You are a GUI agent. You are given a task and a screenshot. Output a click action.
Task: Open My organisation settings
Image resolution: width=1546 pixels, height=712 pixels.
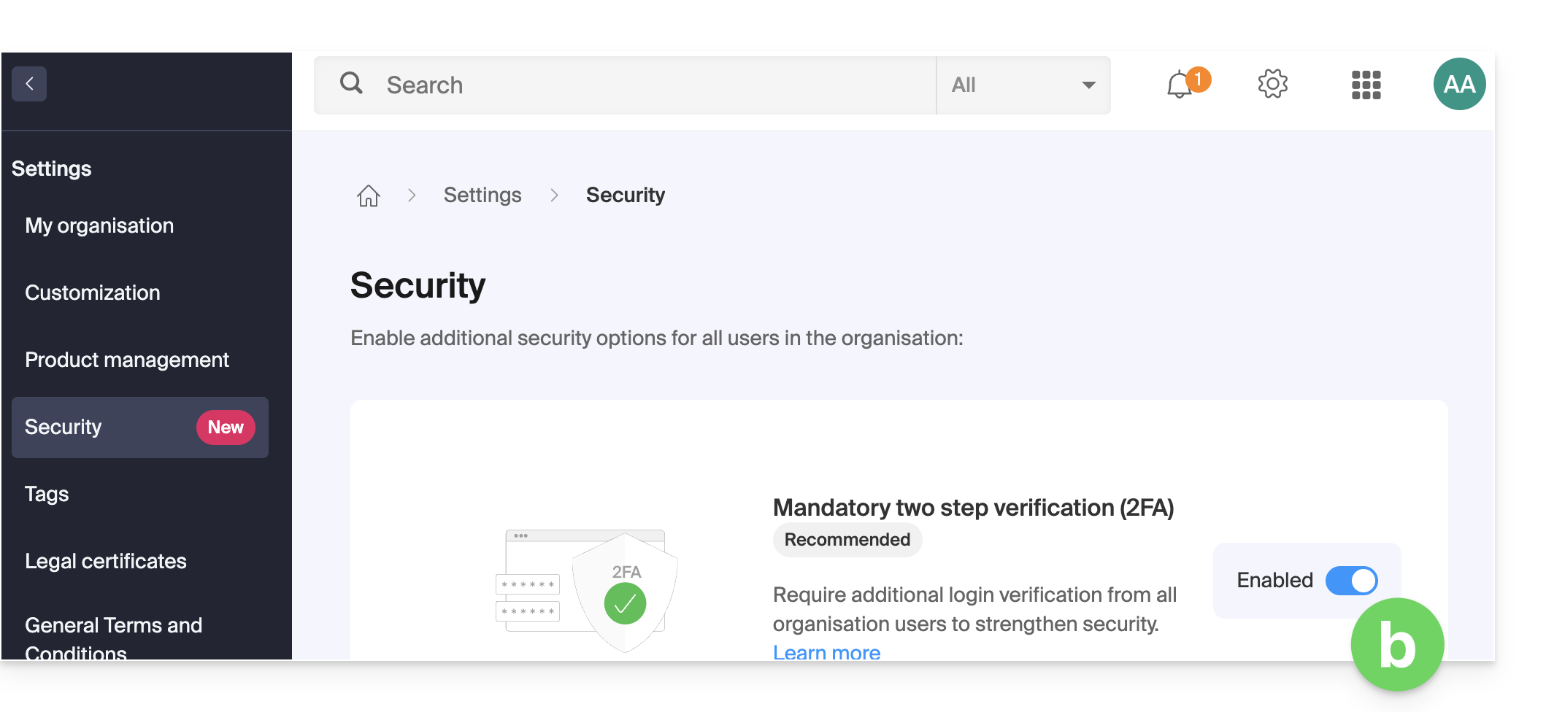tap(99, 225)
